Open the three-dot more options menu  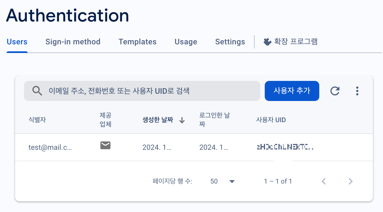(x=357, y=91)
